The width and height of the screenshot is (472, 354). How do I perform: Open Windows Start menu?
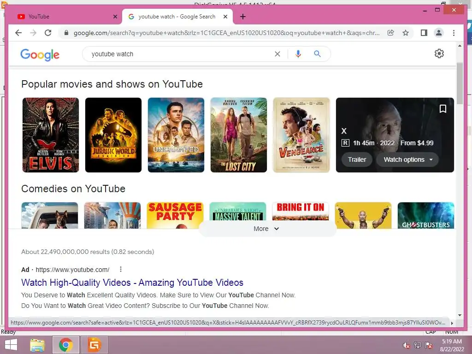point(11,345)
